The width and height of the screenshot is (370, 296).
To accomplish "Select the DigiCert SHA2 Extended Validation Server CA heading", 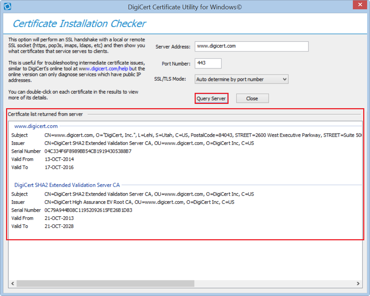I will coord(67,185).
